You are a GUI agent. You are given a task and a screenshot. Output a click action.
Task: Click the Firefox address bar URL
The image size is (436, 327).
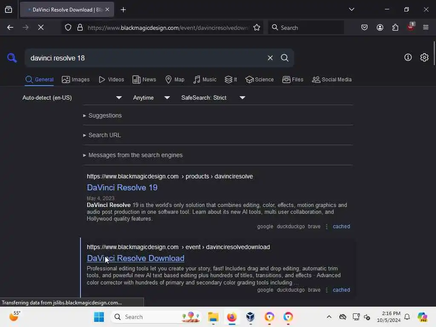coord(168,28)
